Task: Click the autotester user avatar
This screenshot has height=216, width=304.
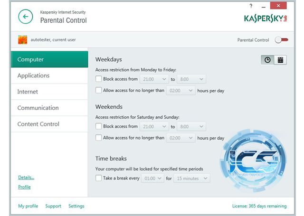Action: click(23, 40)
